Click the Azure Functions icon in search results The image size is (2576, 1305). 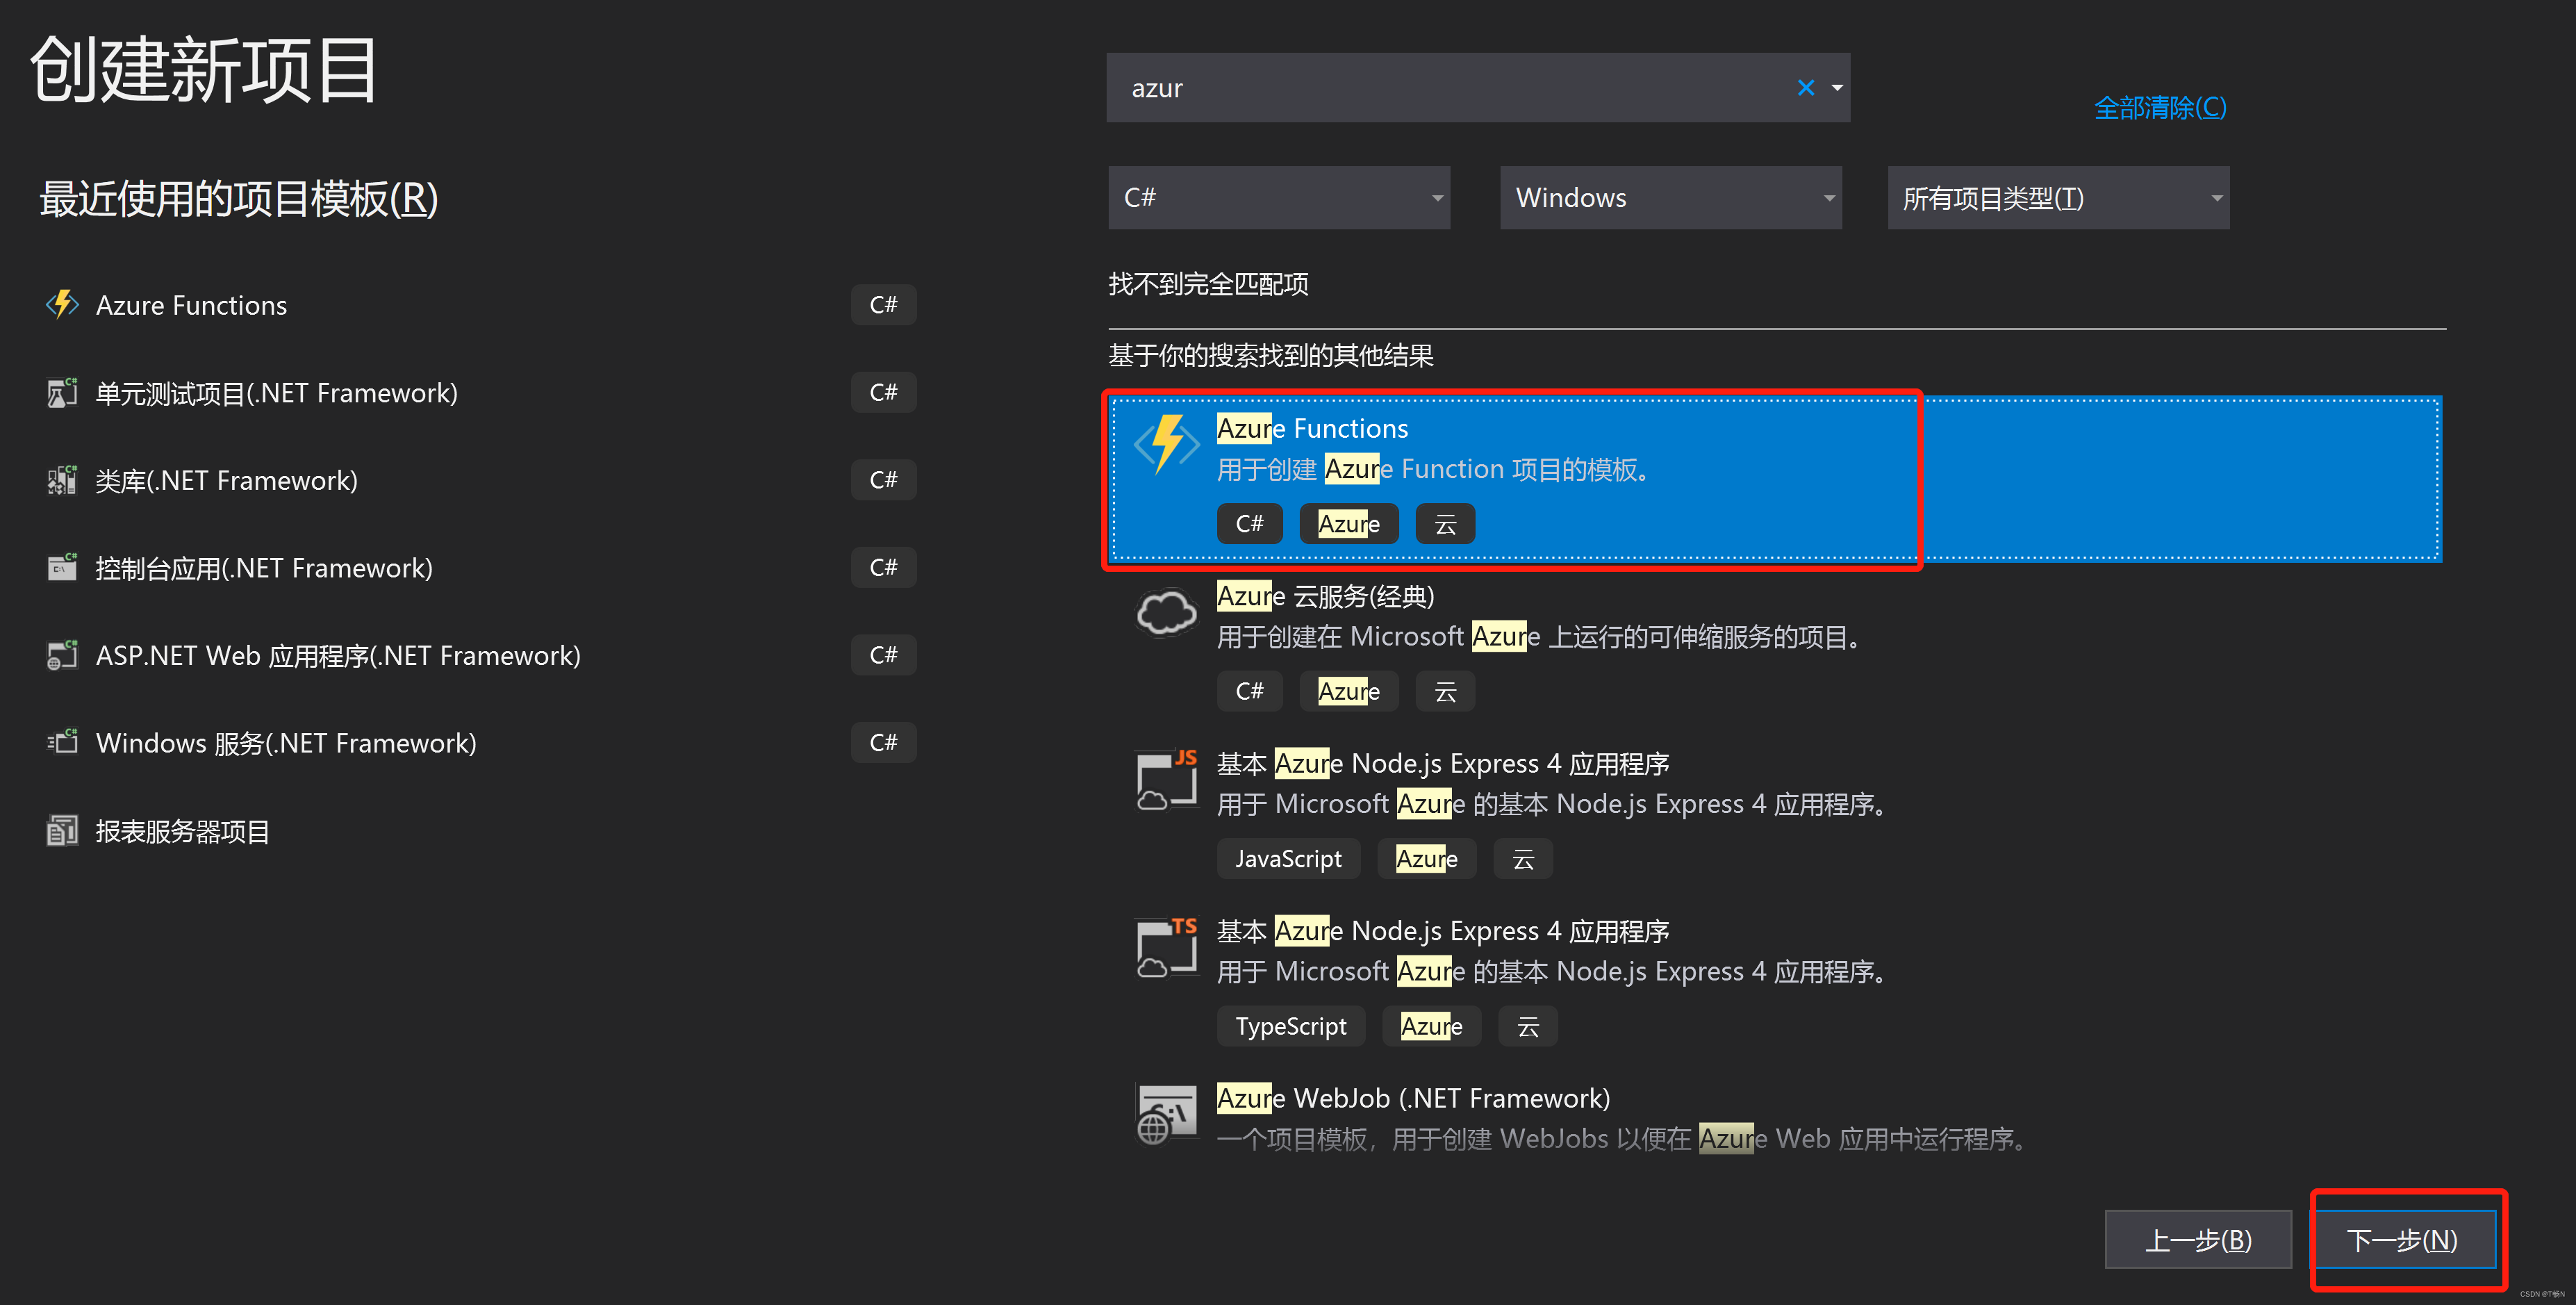coord(1166,444)
